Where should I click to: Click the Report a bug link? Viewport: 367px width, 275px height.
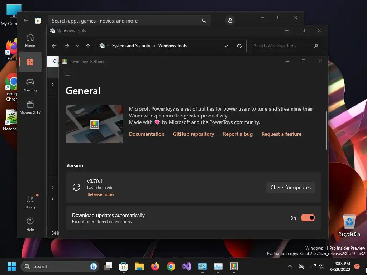click(238, 134)
